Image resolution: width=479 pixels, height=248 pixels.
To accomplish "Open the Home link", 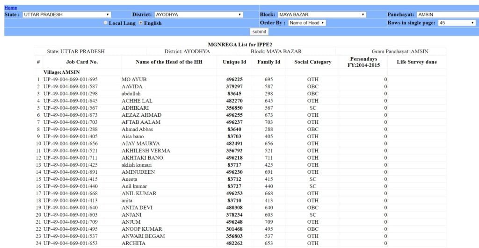I will tap(11, 7).
